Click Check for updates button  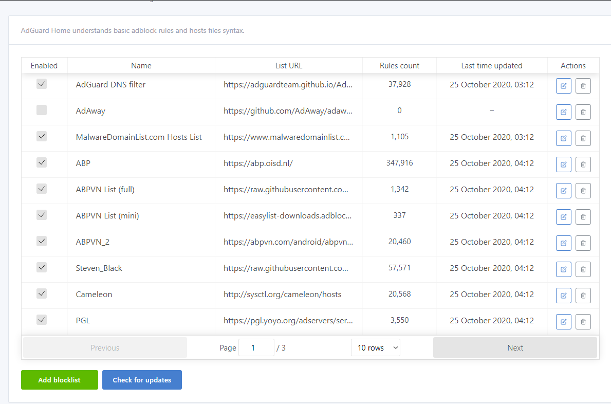(x=142, y=380)
